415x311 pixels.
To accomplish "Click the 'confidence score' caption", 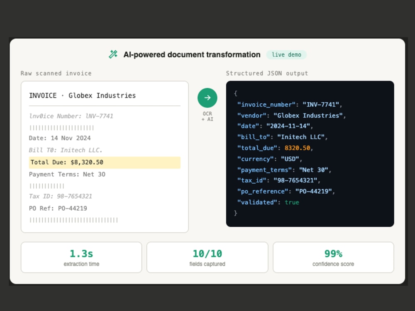I will click(333, 264).
